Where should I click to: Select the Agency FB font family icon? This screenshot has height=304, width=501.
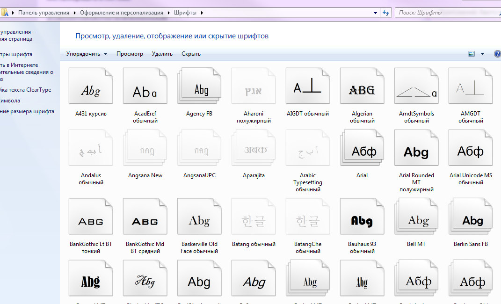point(199,87)
